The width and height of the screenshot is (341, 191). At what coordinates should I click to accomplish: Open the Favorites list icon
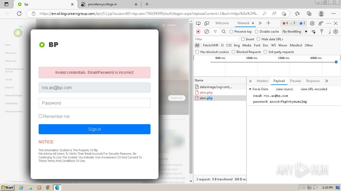297,14
